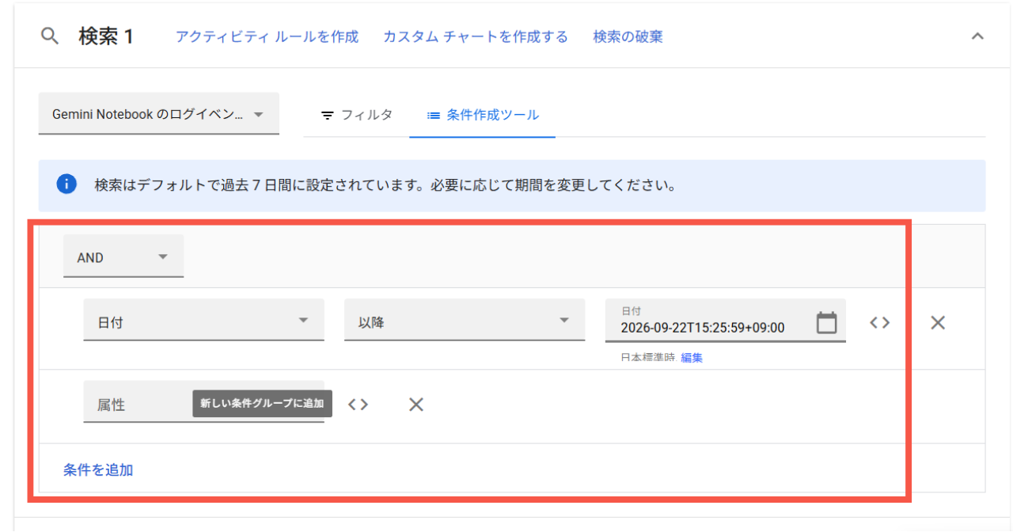Open Gemini Notebook のログイベント data source dropdown
The width and height of the screenshot is (1013, 532).
click(159, 115)
